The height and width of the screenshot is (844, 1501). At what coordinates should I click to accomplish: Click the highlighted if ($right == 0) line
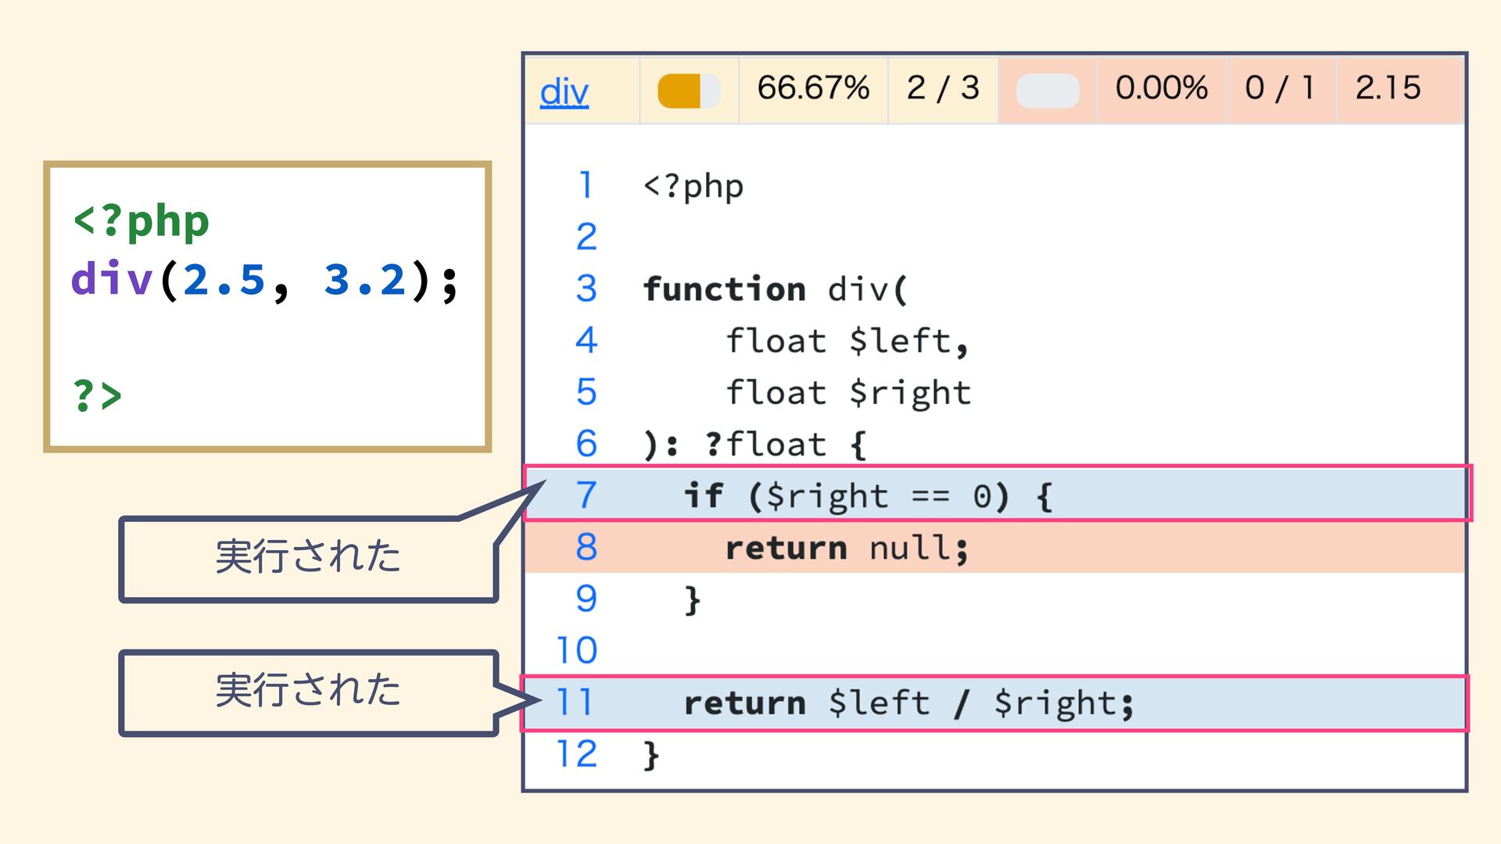(x=868, y=495)
